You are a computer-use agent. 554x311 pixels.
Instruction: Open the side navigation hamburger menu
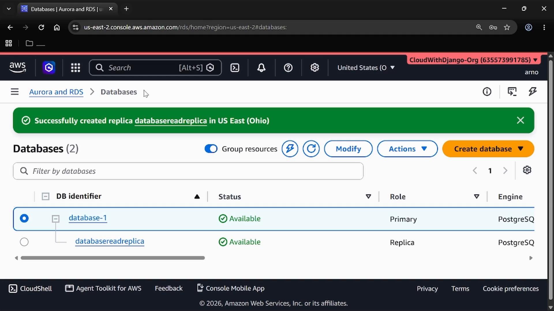click(15, 92)
